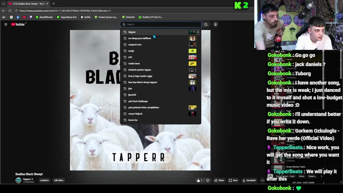The height and width of the screenshot is (193, 343).
Task: Dislike the BaaBaa Black Sheep video
Action: [x=208, y=180]
